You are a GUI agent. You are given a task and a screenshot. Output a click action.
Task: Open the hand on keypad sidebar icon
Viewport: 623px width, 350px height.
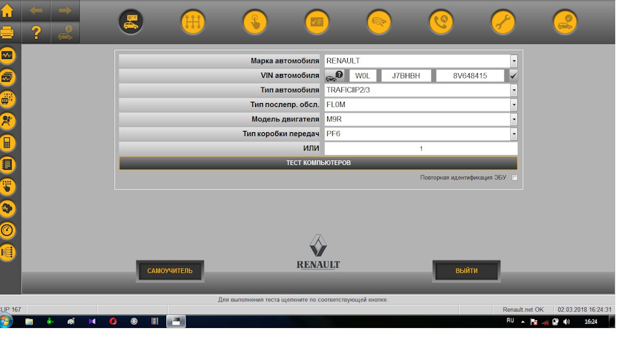click(x=8, y=187)
